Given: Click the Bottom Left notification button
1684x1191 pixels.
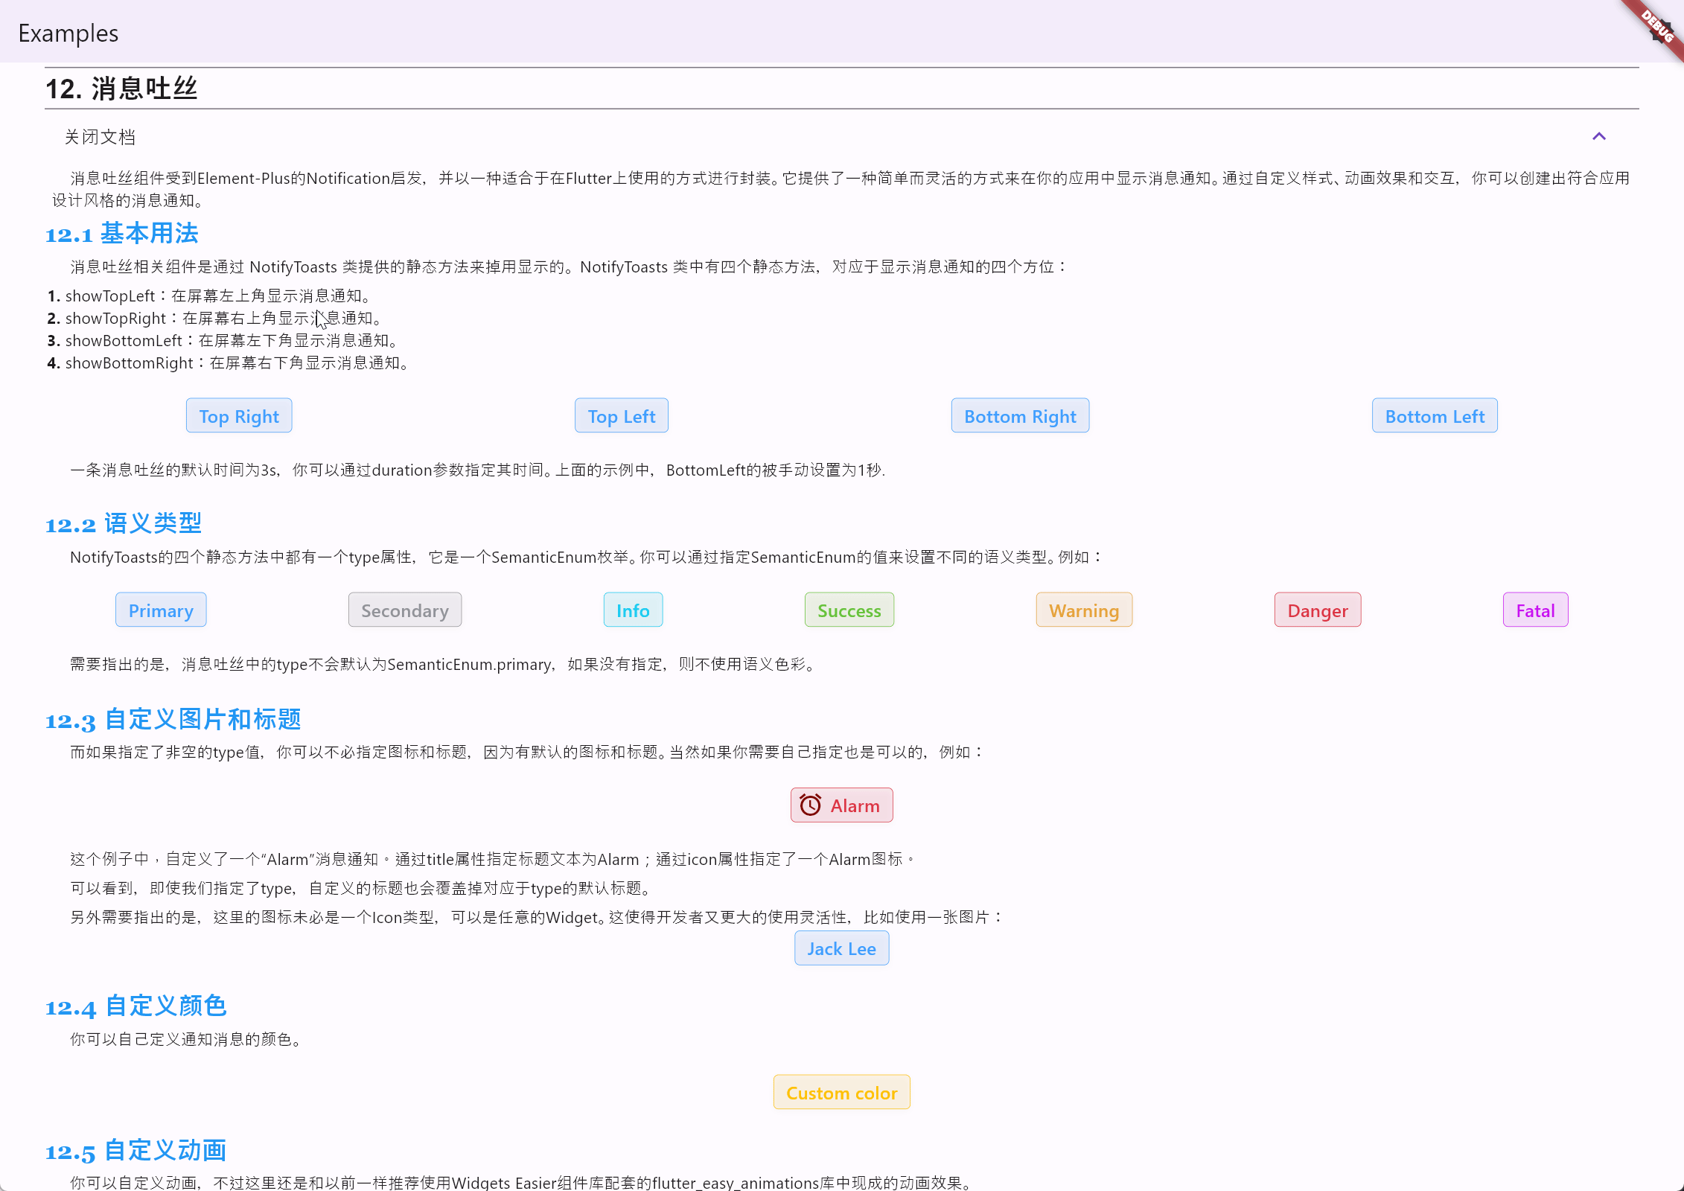Looking at the screenshot, I should click(x=1434, y=415).
